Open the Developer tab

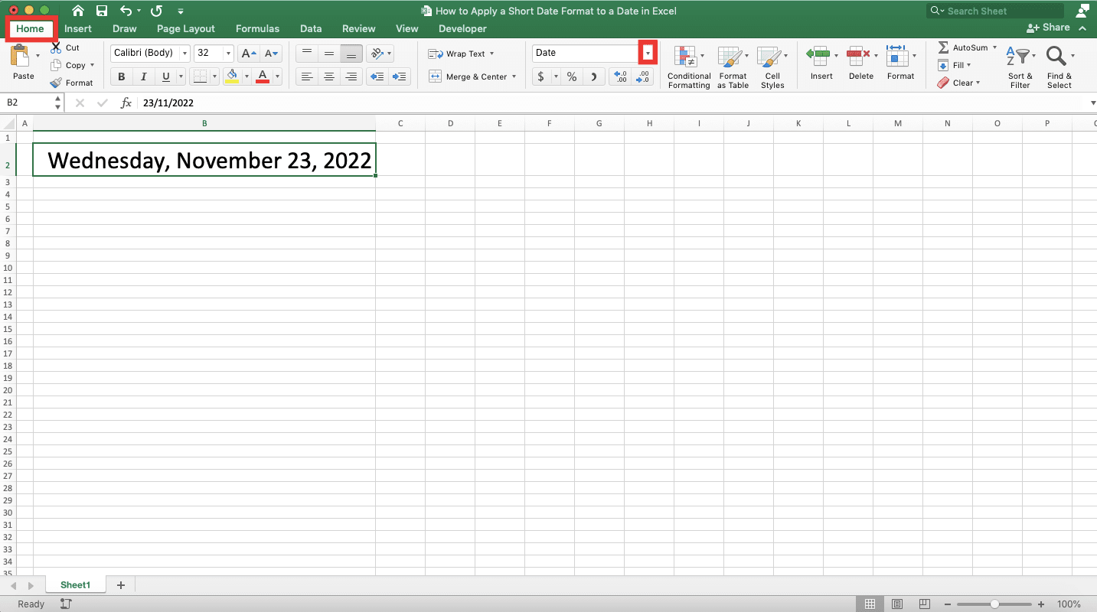coord(462,28)
